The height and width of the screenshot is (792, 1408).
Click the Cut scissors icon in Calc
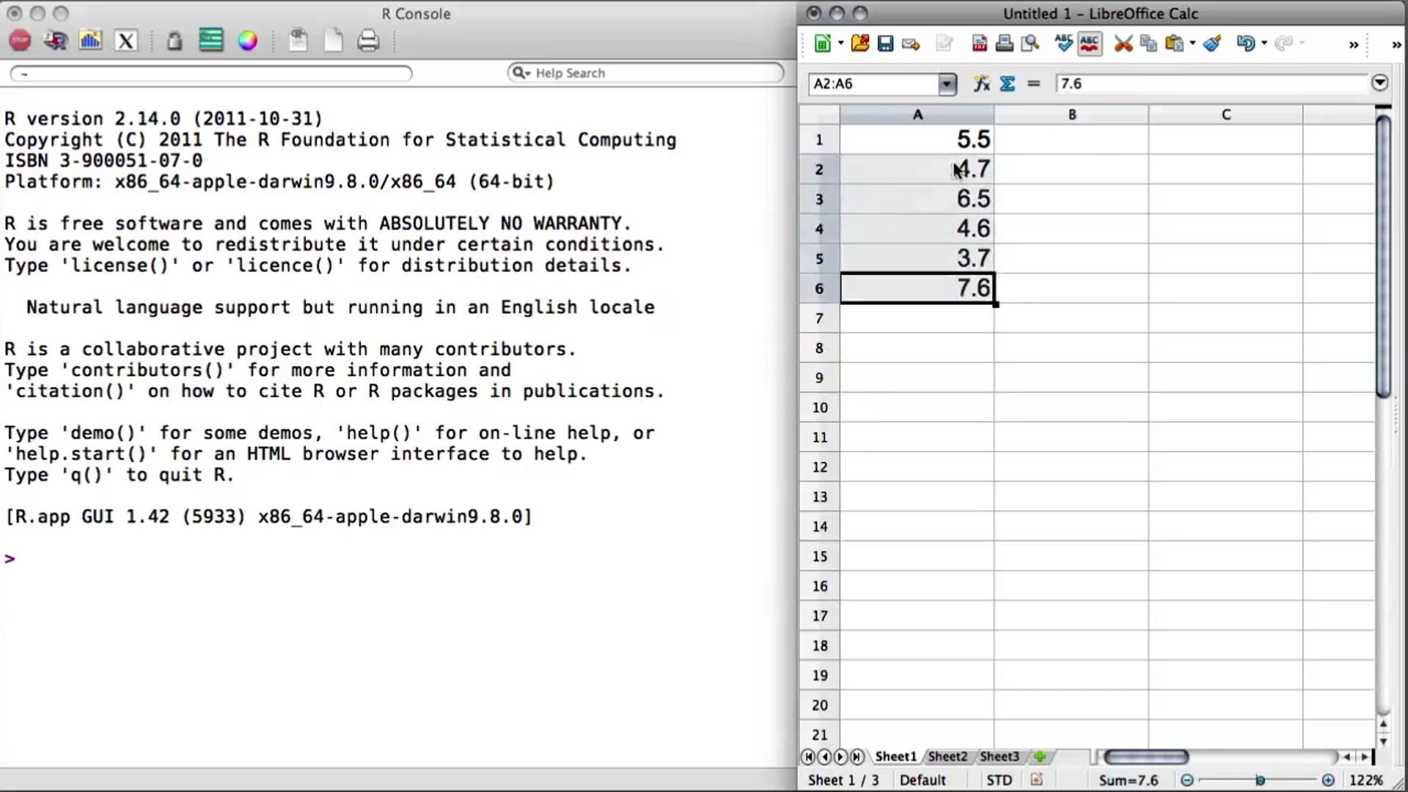[x=1123, y=44]
